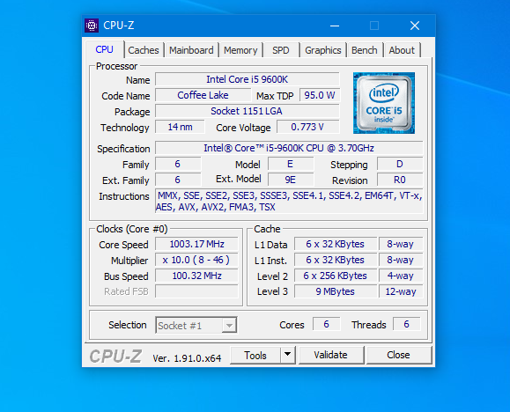Click the Cores count value
Viewport: 510px width, 412px height.
[x=326, y=324]
